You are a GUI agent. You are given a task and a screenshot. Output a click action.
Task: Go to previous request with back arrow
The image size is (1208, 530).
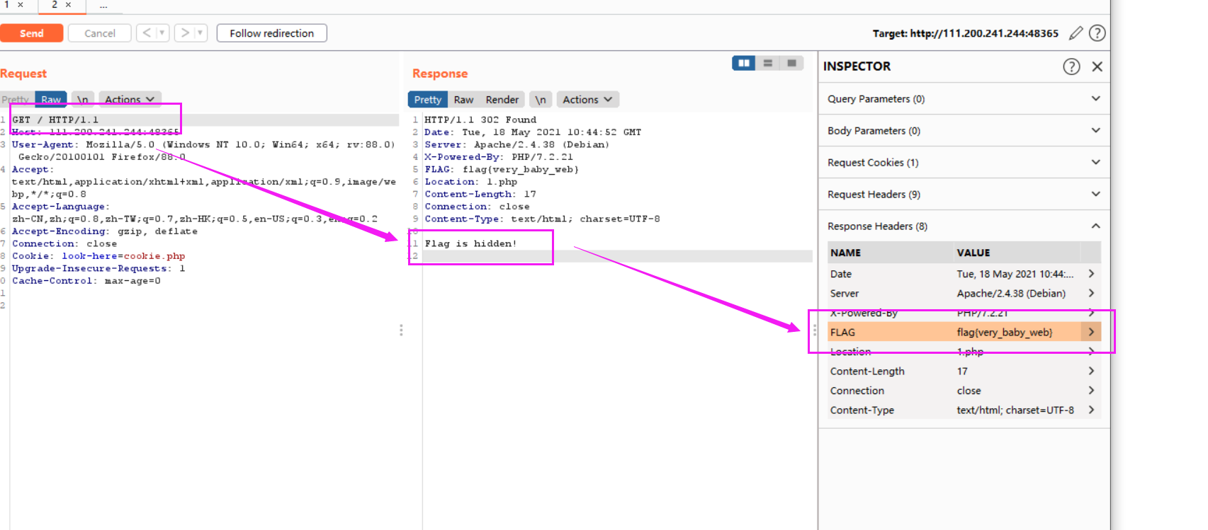(147, 33)
